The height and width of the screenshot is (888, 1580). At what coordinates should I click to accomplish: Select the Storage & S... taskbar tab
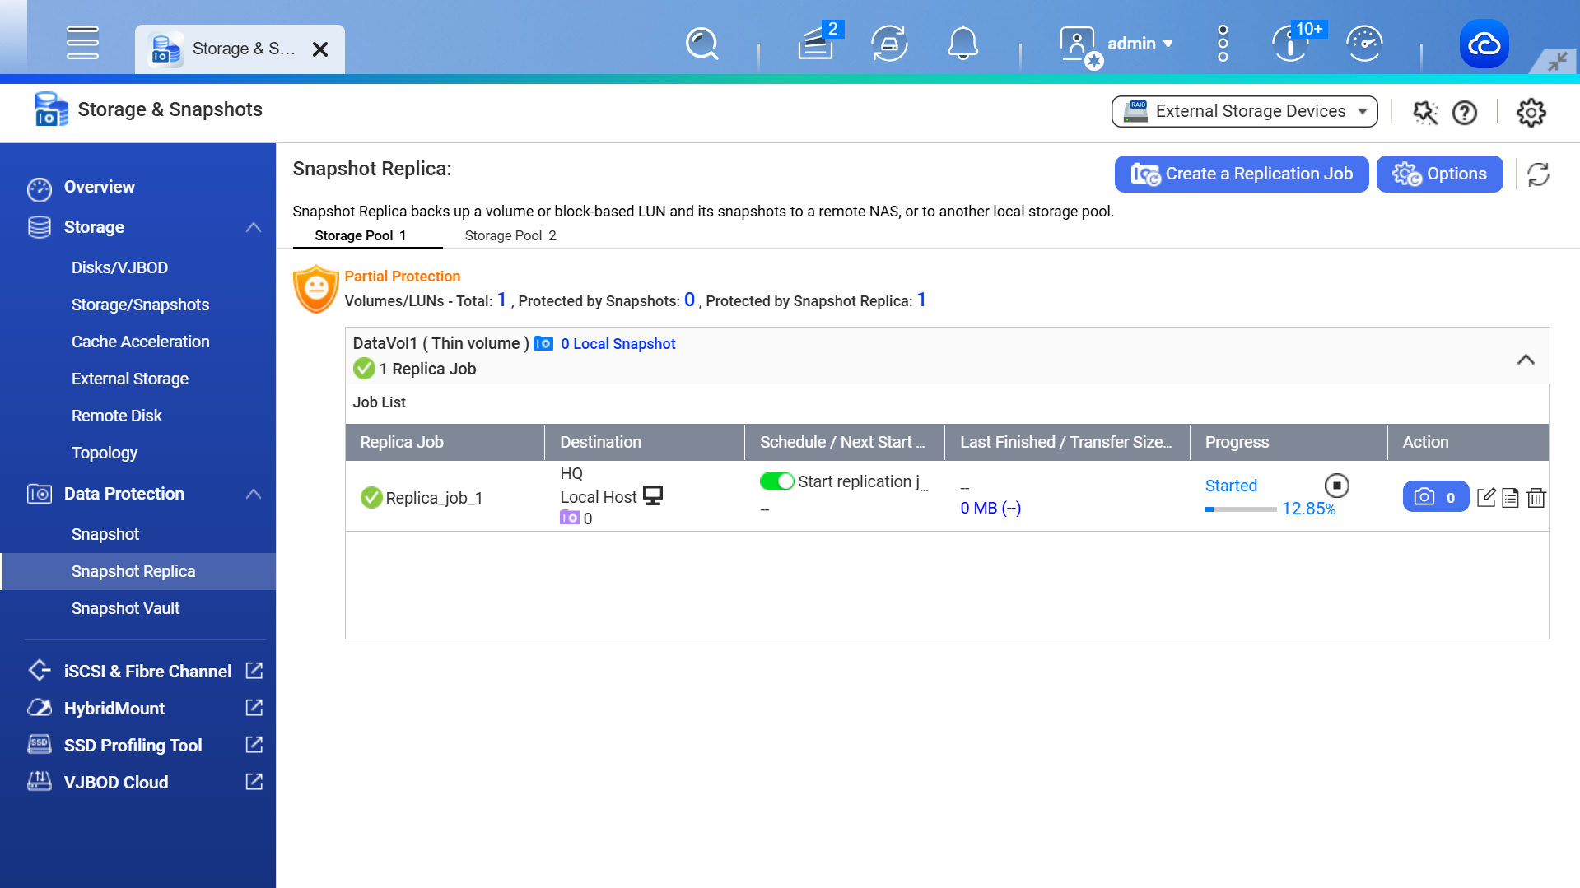240,49
